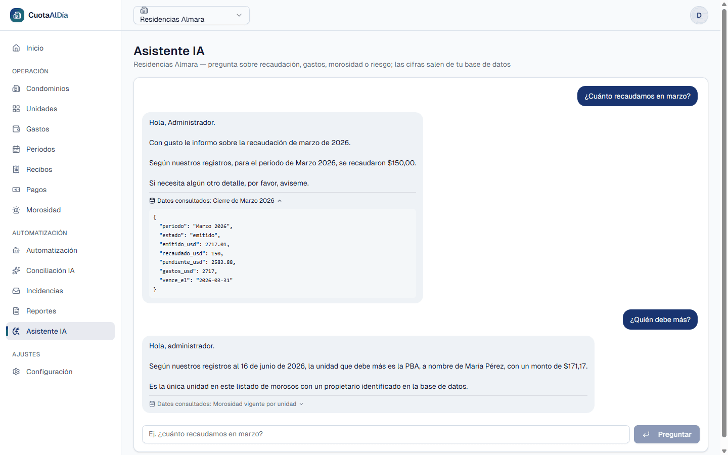Click the '¿Cuánto recaudamos en marzo?' message bubble

(x=638, y=96)
